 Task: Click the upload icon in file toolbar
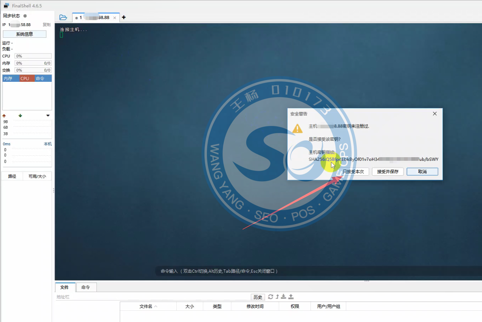pos(291,297)
